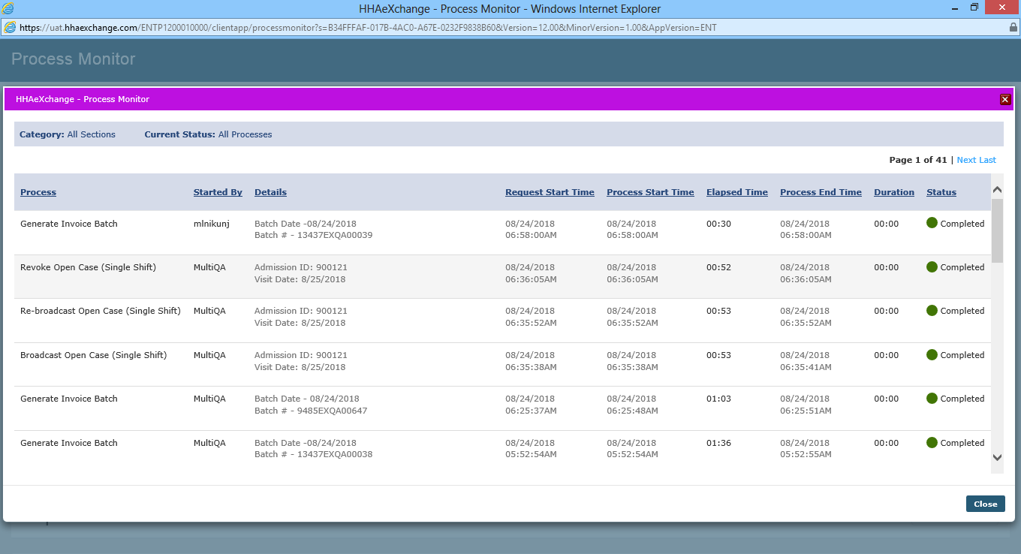1021x554 pixels.
Task: Click green status dot for batch 9485EXQA00647 row
Action: [932, 398]
